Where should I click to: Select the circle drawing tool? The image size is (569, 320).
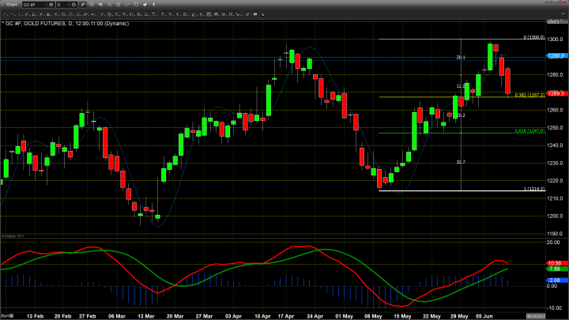click(x=56, y=14)
